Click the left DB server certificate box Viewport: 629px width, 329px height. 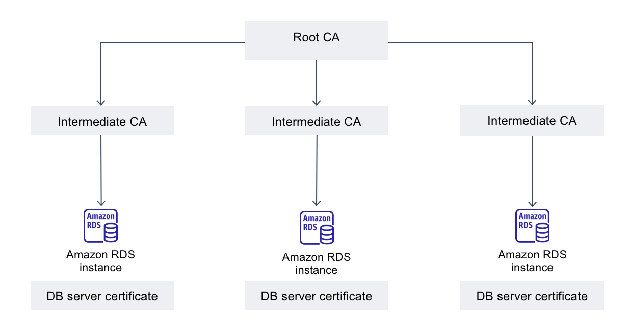(x=102, y=296)
